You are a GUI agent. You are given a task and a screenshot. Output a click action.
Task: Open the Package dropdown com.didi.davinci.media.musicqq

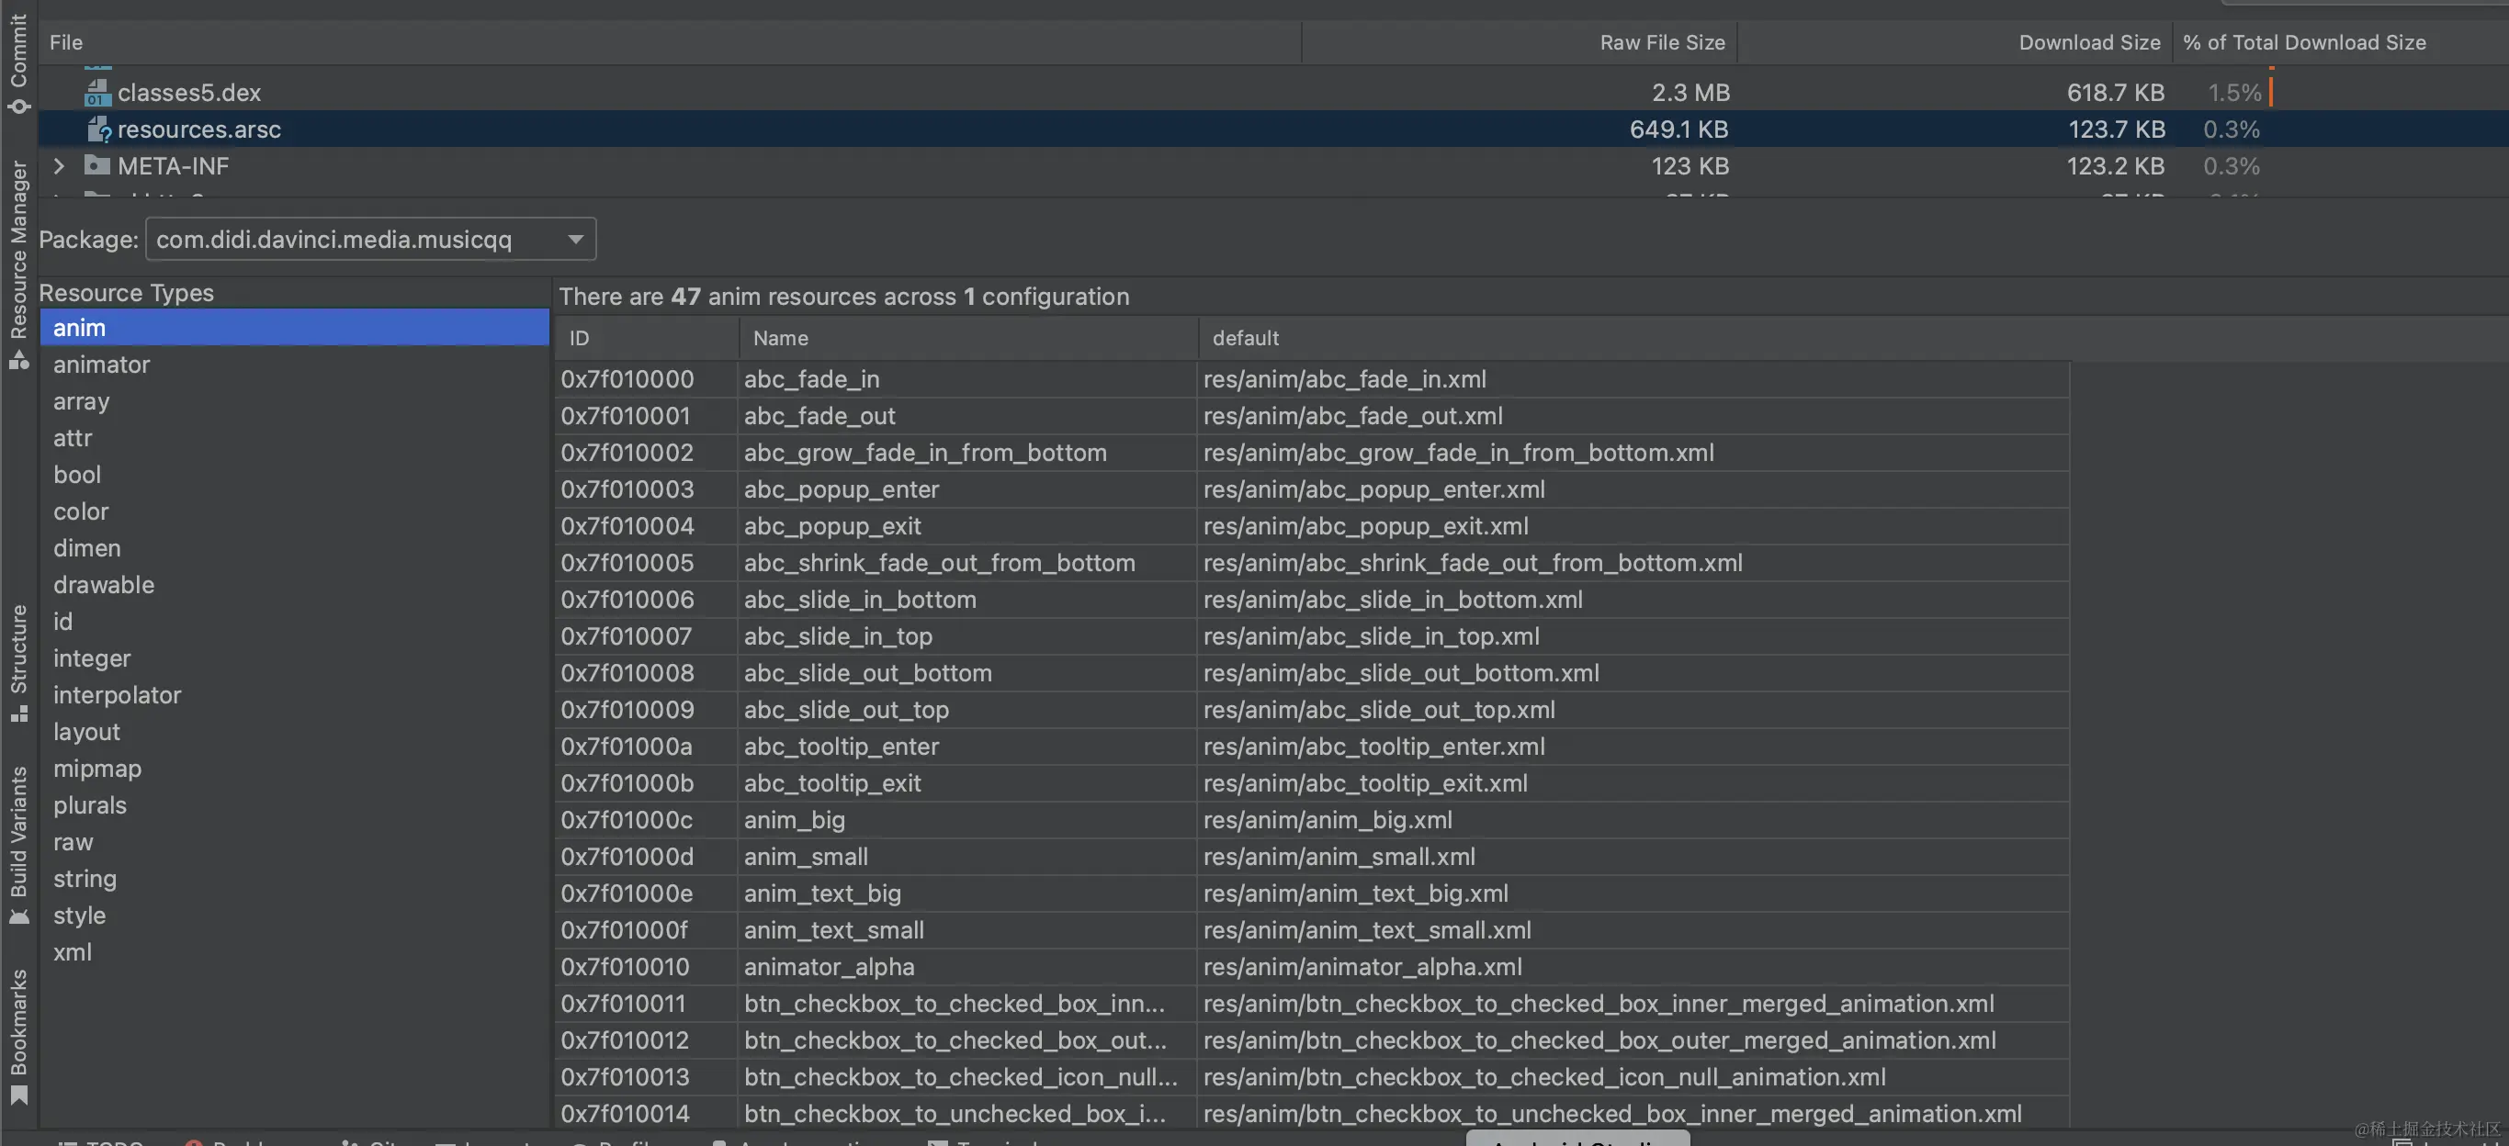(370, 240)
